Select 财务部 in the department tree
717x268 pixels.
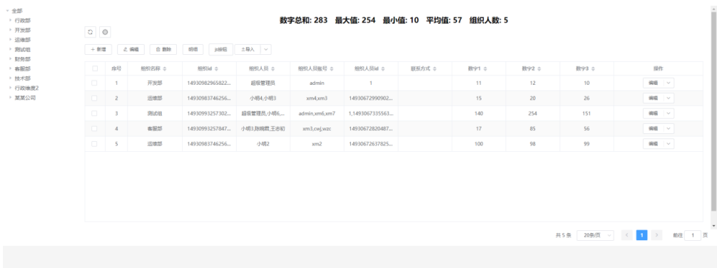(23, 59)
